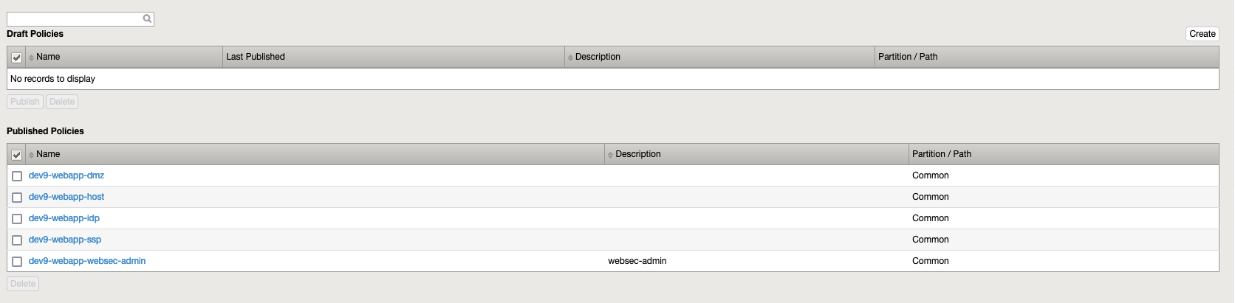The height and width of the screenshot is (303, 1235).
Task: Open the dev9-webapp-host policy
Action: point(66,197)
